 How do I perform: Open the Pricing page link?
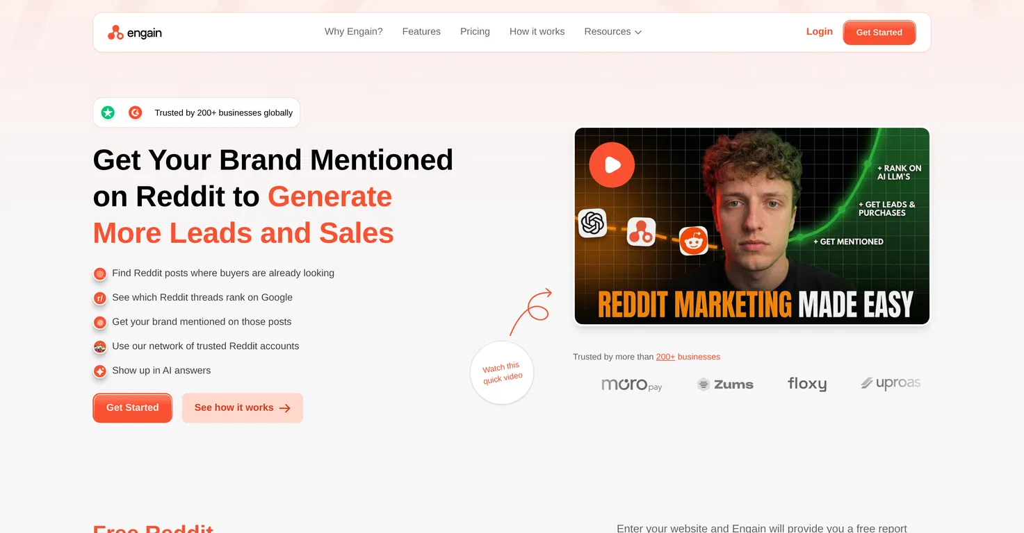(475, 32)
